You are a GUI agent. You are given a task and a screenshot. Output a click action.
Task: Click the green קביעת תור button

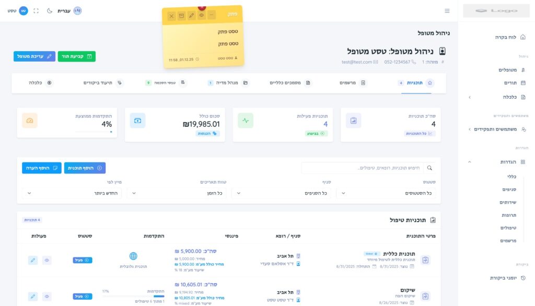tap(76, 56)
